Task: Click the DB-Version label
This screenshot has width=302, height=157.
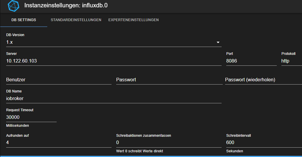Action: pos(15,35)
